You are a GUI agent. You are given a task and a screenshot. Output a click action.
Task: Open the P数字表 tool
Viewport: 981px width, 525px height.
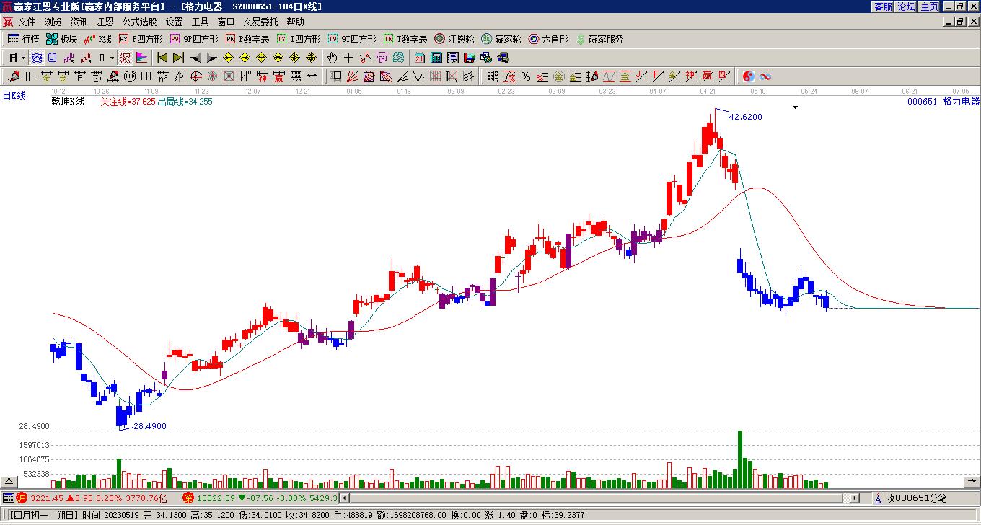[247, 39]
